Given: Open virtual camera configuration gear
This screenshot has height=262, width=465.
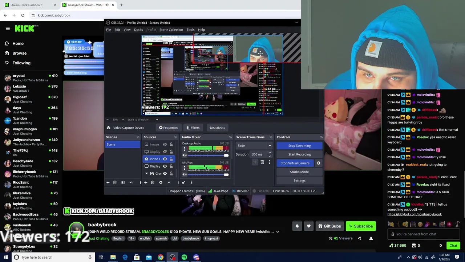Looking at the screenshot, I should pyautogui.click(x=319, y=163).
